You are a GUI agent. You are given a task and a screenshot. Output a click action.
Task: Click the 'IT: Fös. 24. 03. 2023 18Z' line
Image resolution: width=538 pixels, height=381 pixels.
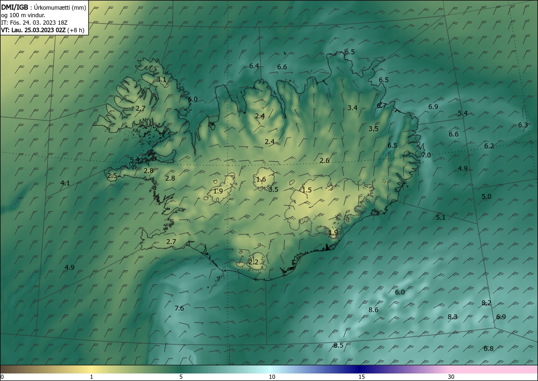click(34, 23)
